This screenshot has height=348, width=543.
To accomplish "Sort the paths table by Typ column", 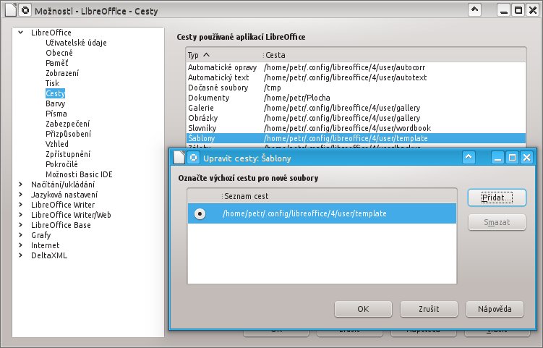I will tap(224, 55).
